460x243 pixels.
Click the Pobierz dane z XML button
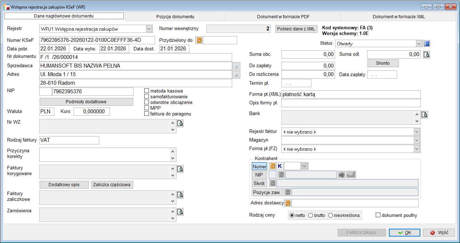(x=296, y=29)
